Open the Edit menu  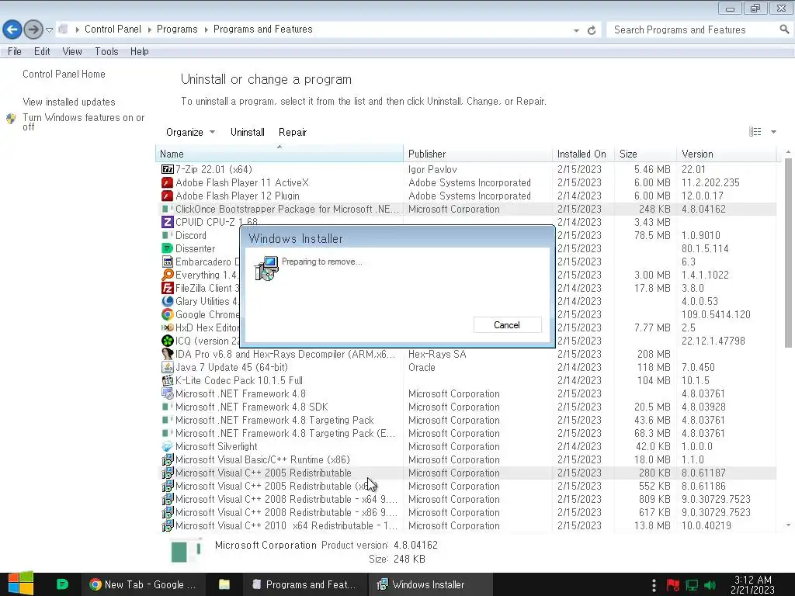[42, 51]
